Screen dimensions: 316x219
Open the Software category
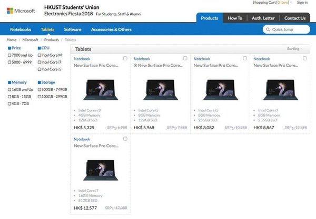[73, 29]
